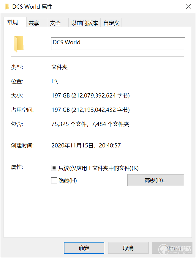Open the 安全 tab
196x258 pixels.
point(58,23)
